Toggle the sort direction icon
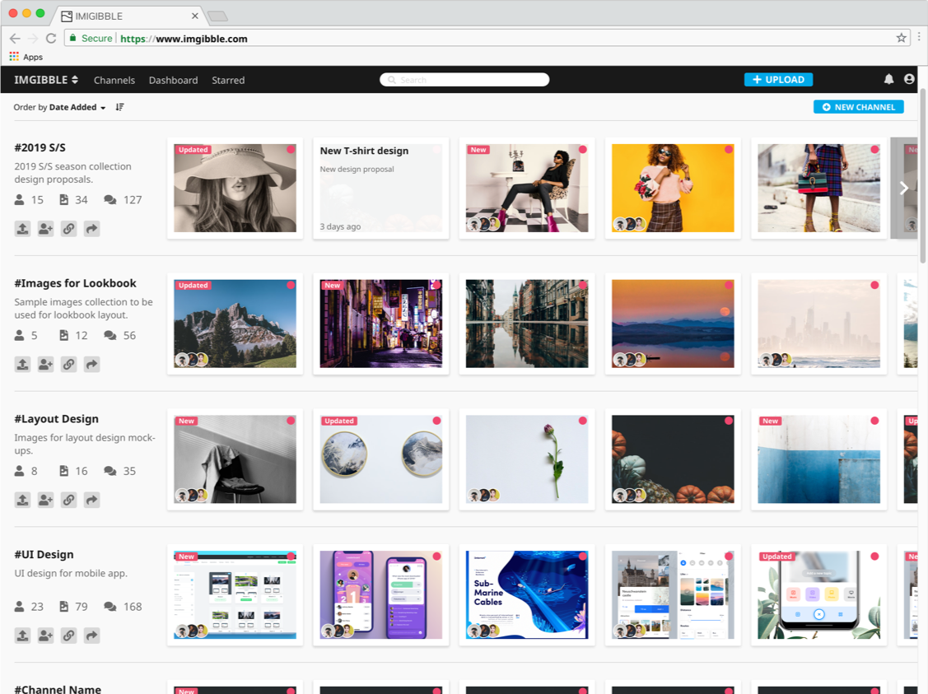The width and height of the screenshot is (928, 694). 119,107
